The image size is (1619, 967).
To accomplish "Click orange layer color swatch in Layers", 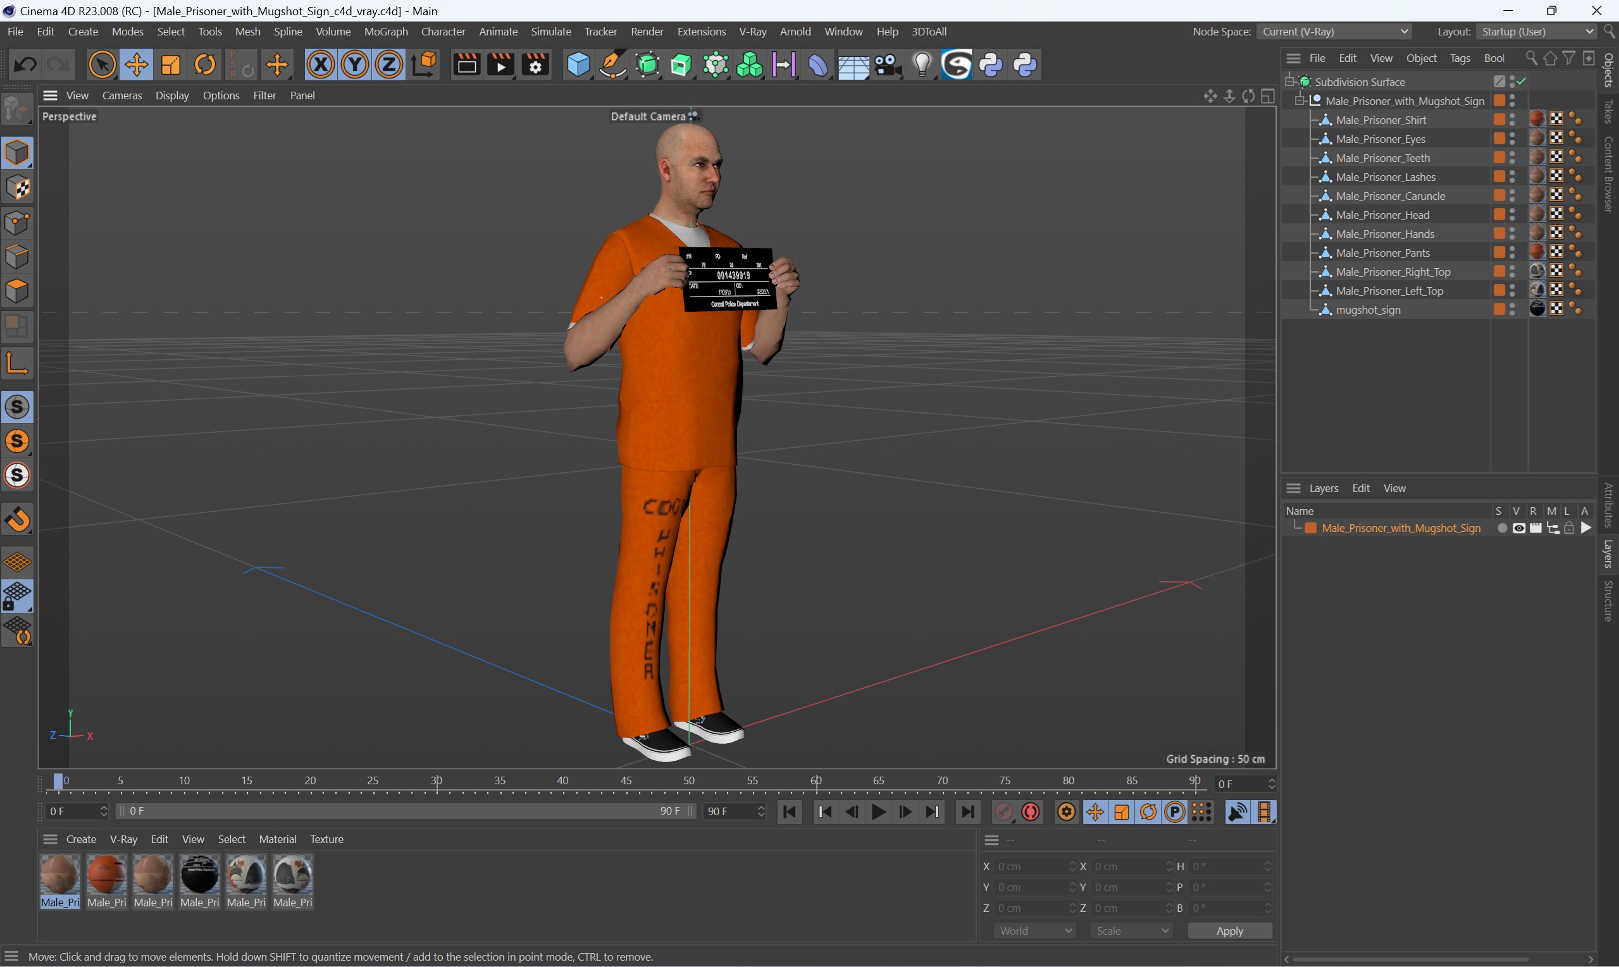I will [1311, 528].
